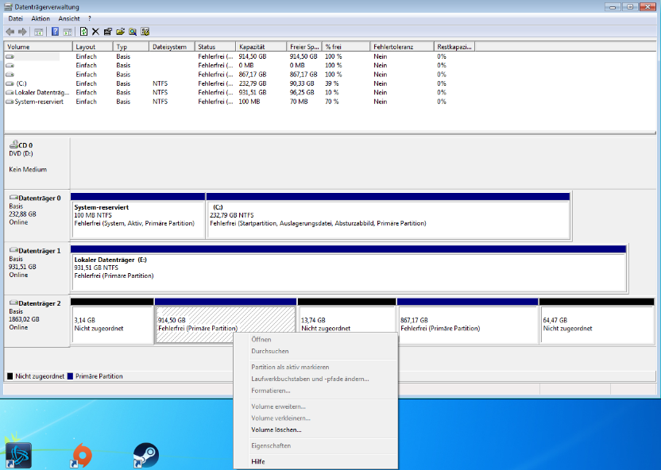Click System-reserviert in the volume list

click(x=39, y=102)
